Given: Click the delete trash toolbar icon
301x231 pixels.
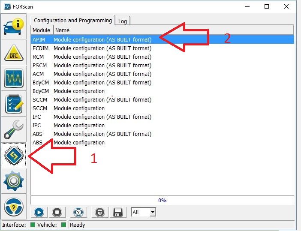Looking at the screenshot, I should point(100,212).
